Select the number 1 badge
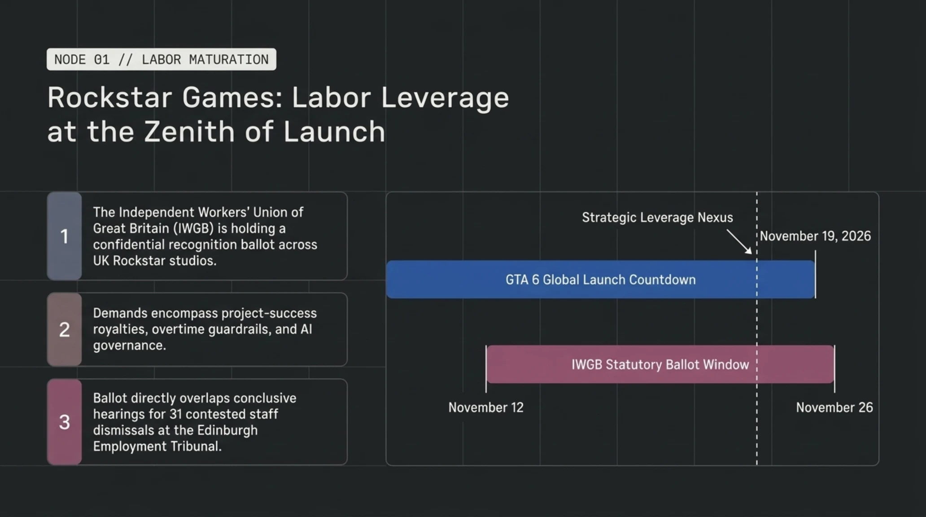 click(x=64, y=236)
